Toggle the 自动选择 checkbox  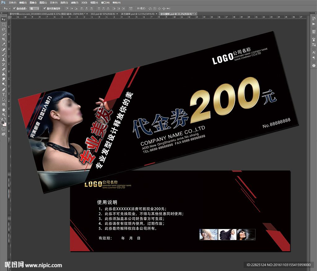pos(15,9)
